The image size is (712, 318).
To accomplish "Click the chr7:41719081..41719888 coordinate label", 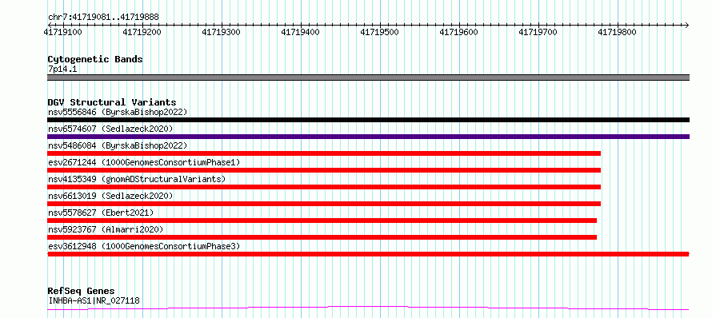I will pos(103,18).
